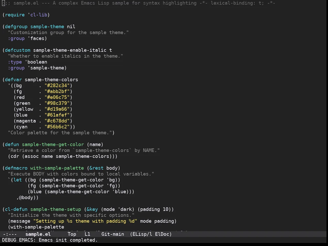Click the 'dark default value
The image size is (328, 246).
click(125, 209)
